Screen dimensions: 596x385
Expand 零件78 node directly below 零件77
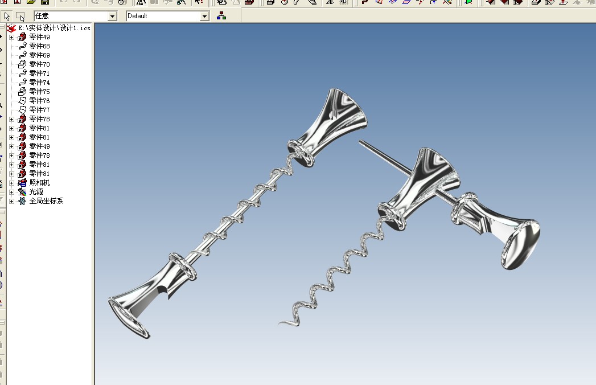pyautogui.click(x=12, y=119)
